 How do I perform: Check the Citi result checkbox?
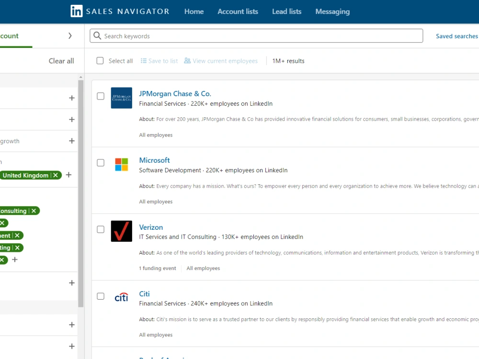101,296
